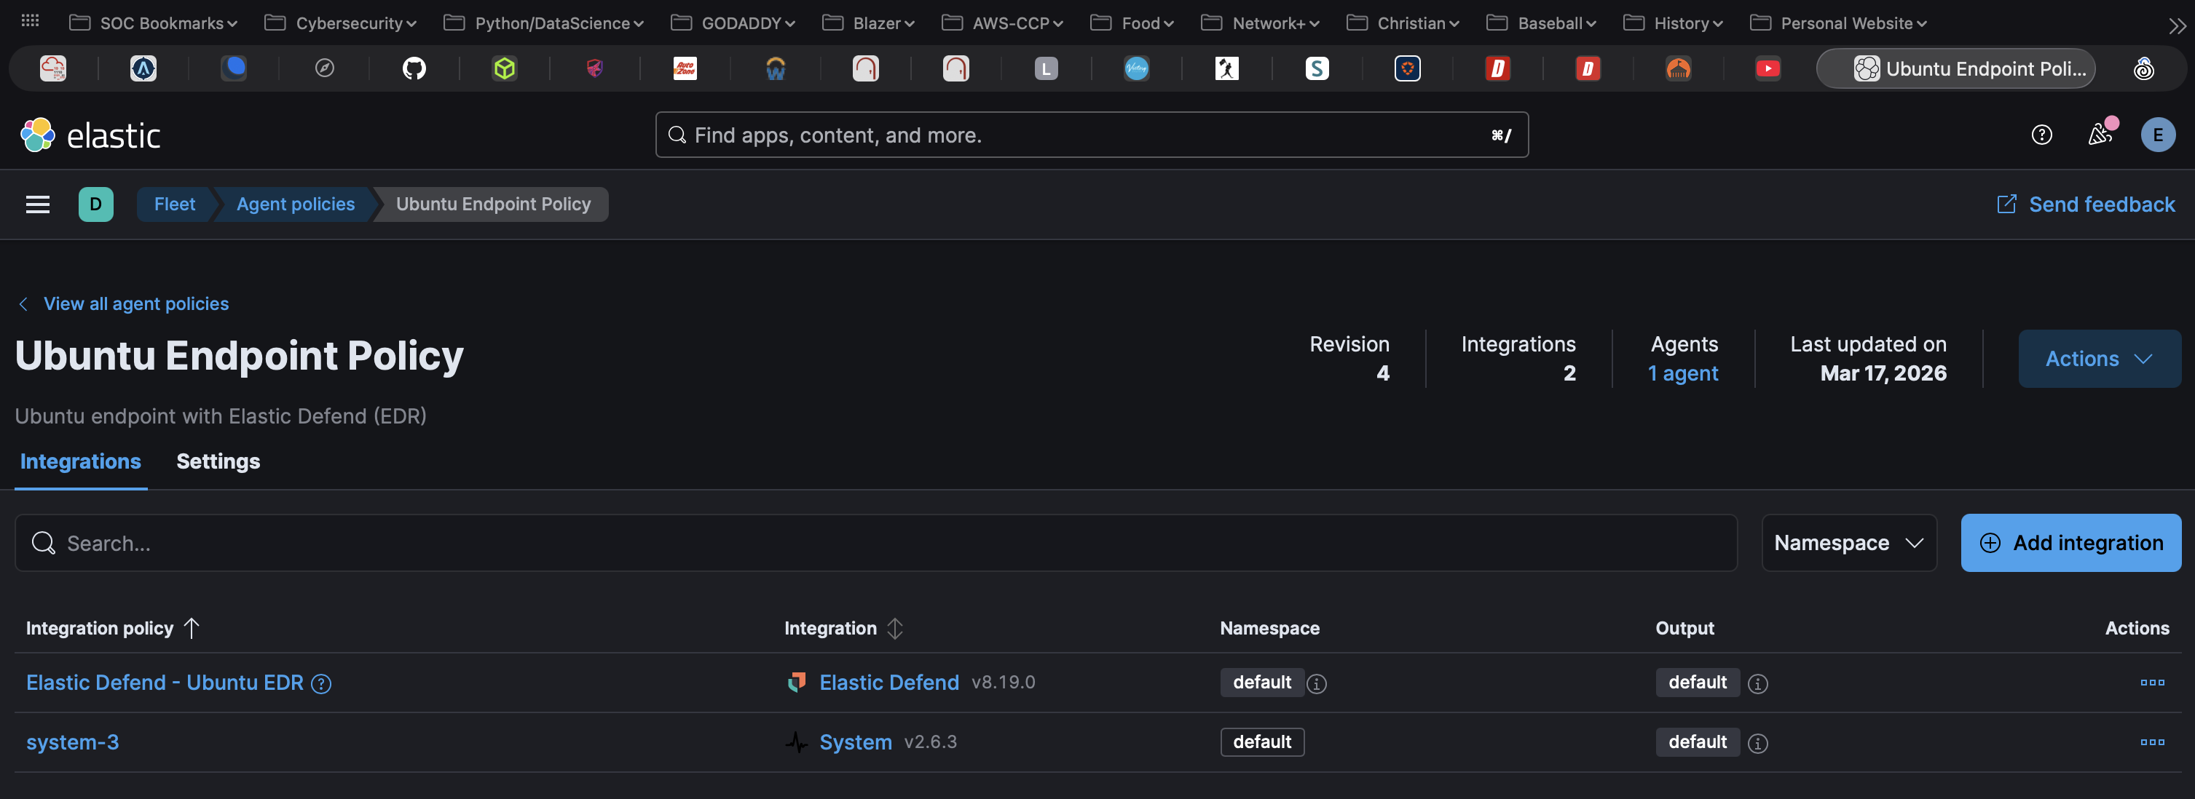Click info icon beside Elastic Defend output
This screenshot has width=2195, height=799.
tap(1758, 684)
